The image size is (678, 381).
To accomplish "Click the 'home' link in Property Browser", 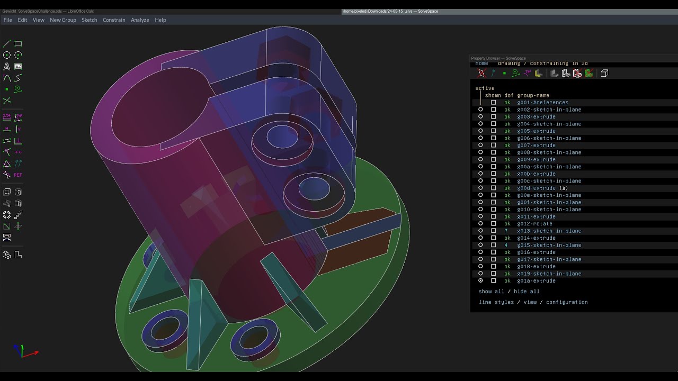I will click(x=481, y=64).
